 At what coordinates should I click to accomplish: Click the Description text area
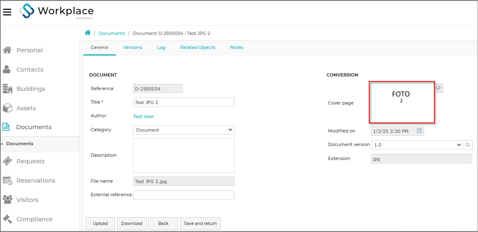coord(183,155)
